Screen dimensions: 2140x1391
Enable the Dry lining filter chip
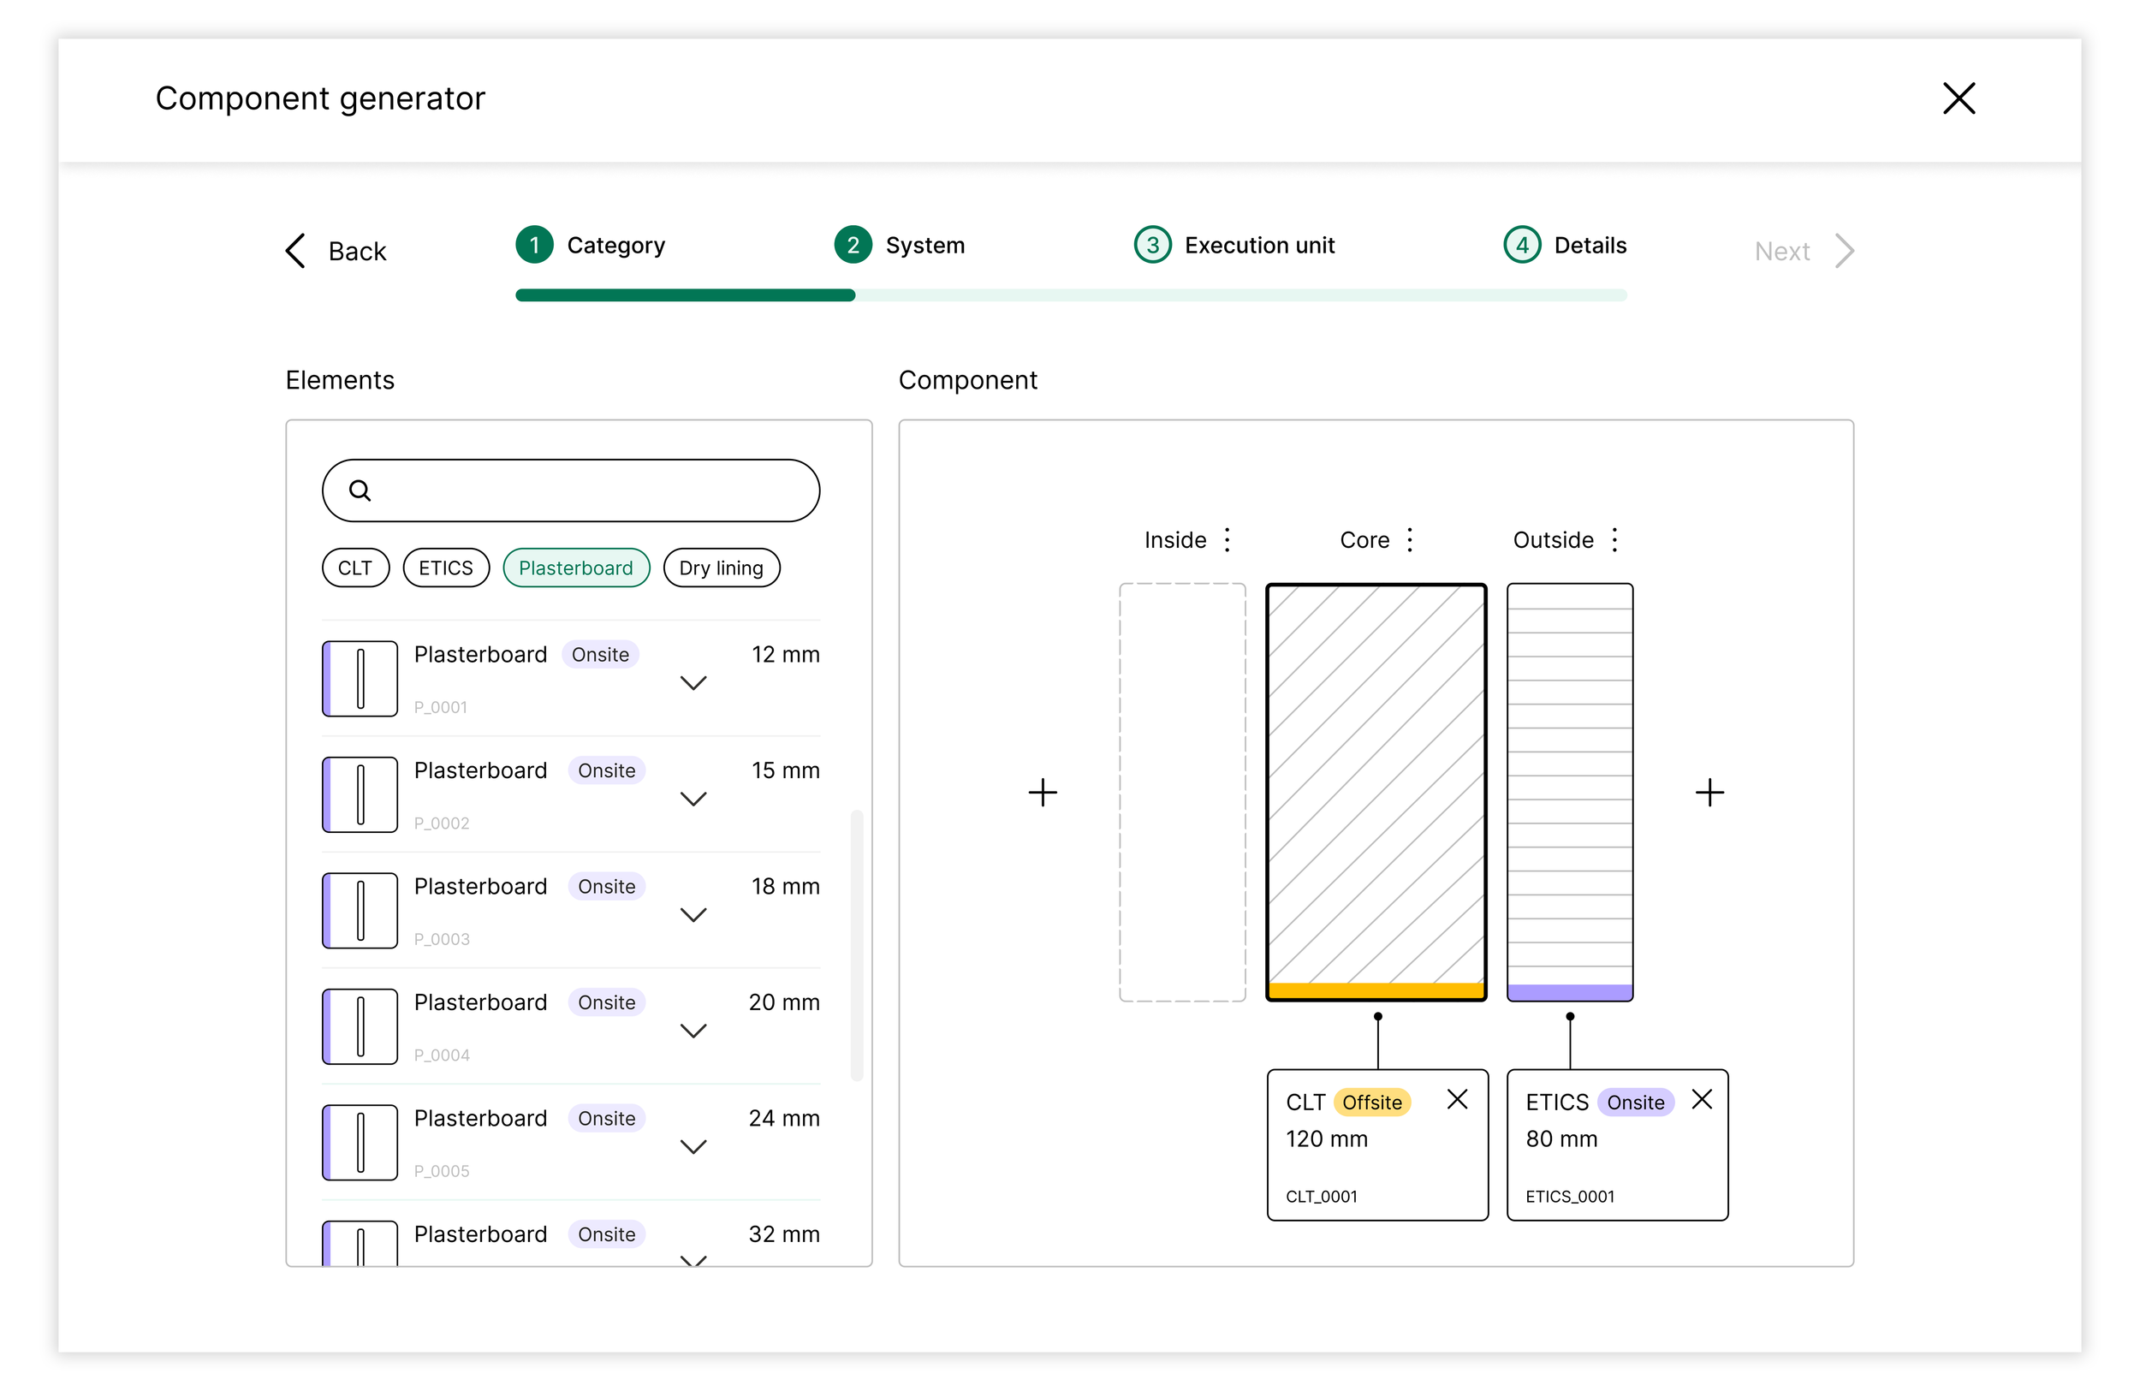(x=721, y=568)
